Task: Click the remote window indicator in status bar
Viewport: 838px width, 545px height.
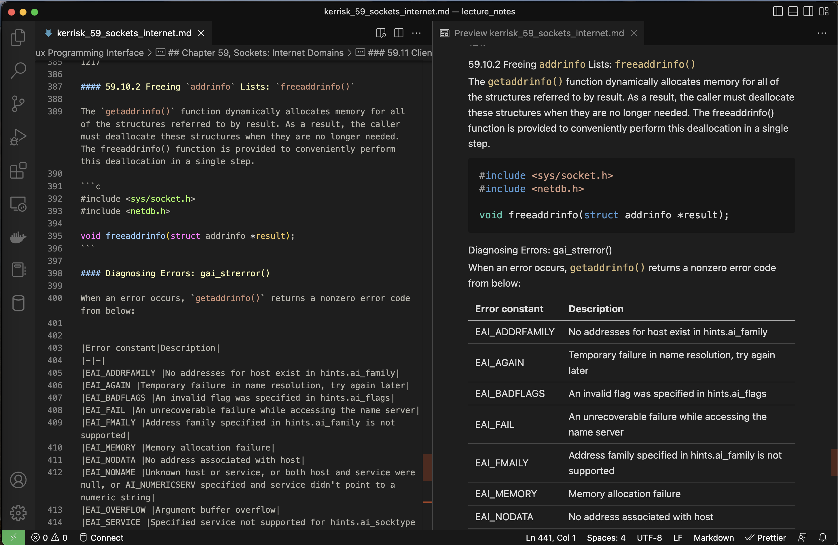Action: (x=13, y=538)
